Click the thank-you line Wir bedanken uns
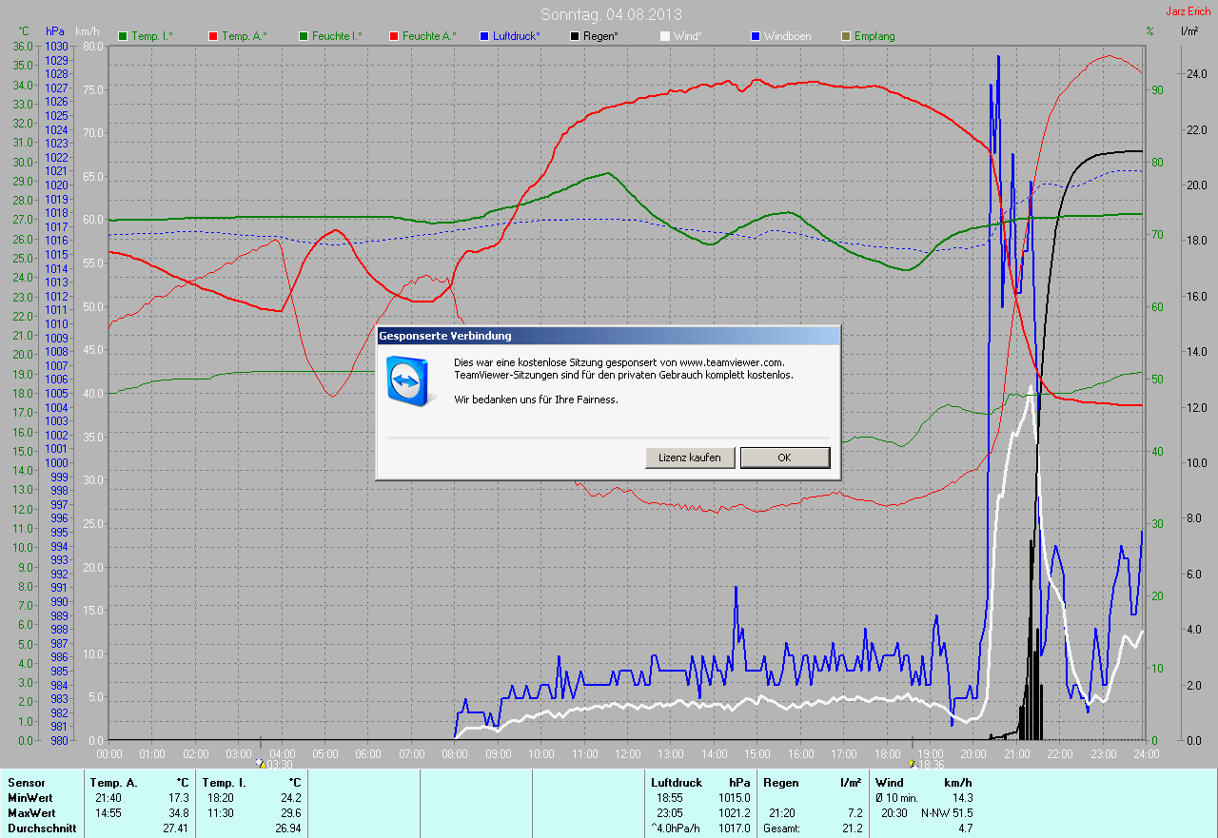Viewport: 1218px width, 838px height. coord(536,400)
